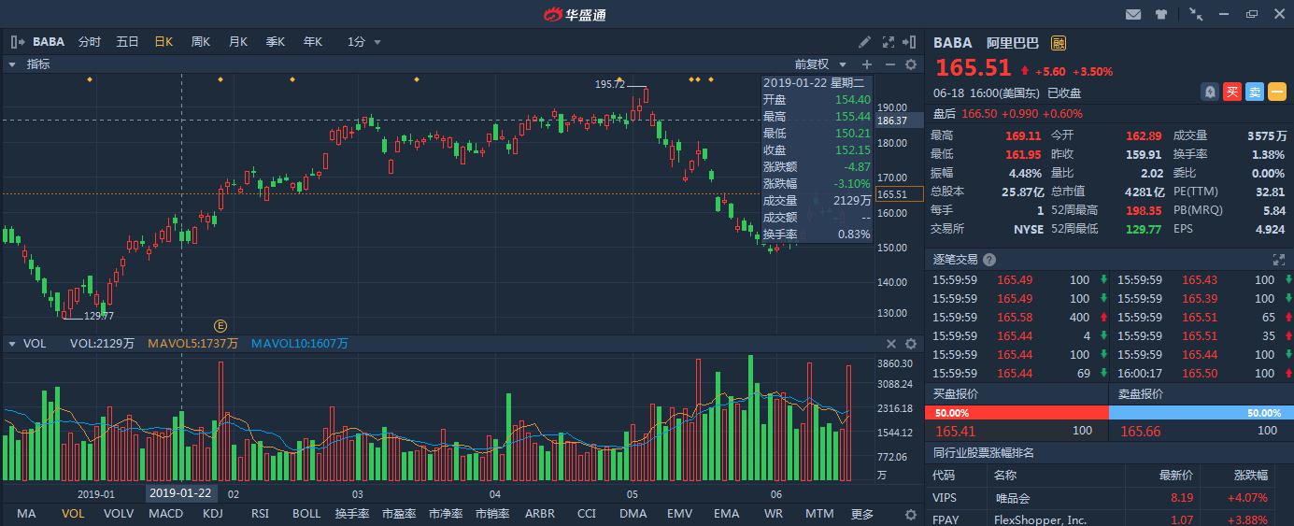Click the red 买 buy button

pos(1232,92)
